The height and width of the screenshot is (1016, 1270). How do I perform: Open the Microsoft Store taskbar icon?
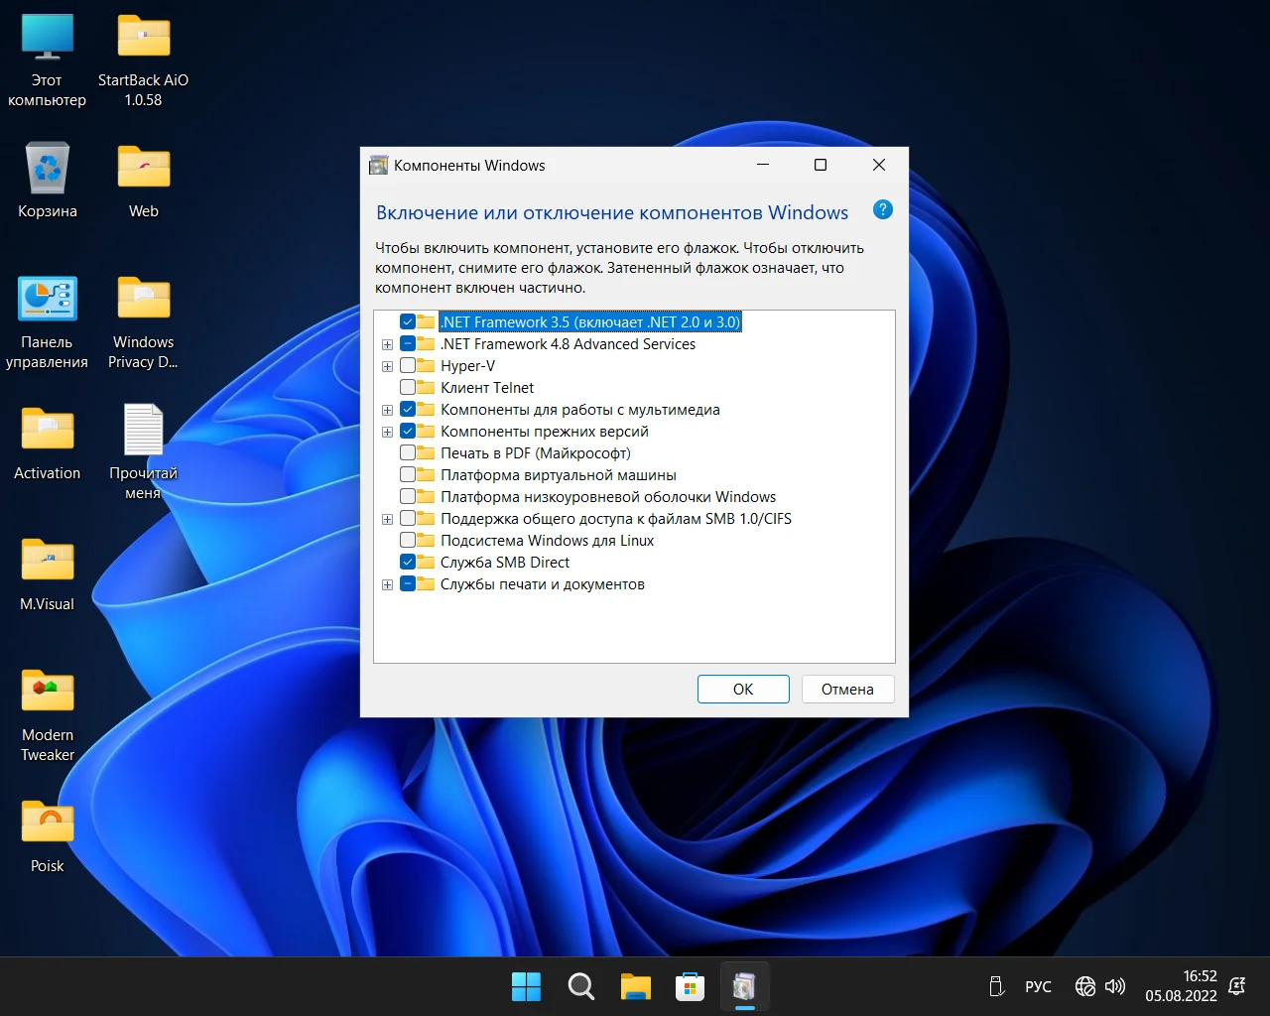tap(690, 986)
